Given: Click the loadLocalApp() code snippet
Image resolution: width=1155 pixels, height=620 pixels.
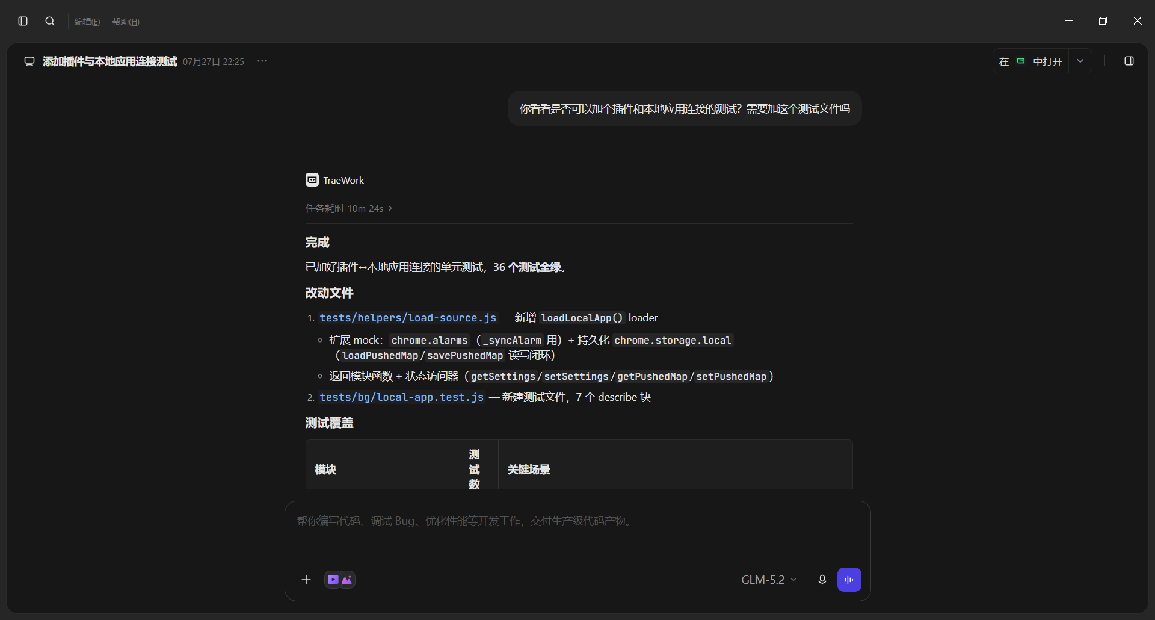Looking at the screenshot, I should point(582,318).
